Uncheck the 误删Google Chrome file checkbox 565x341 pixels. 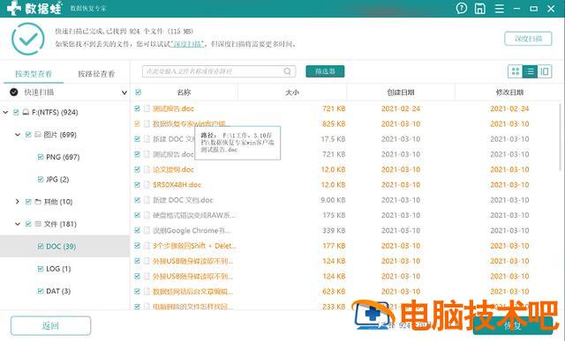pos(137,230)
